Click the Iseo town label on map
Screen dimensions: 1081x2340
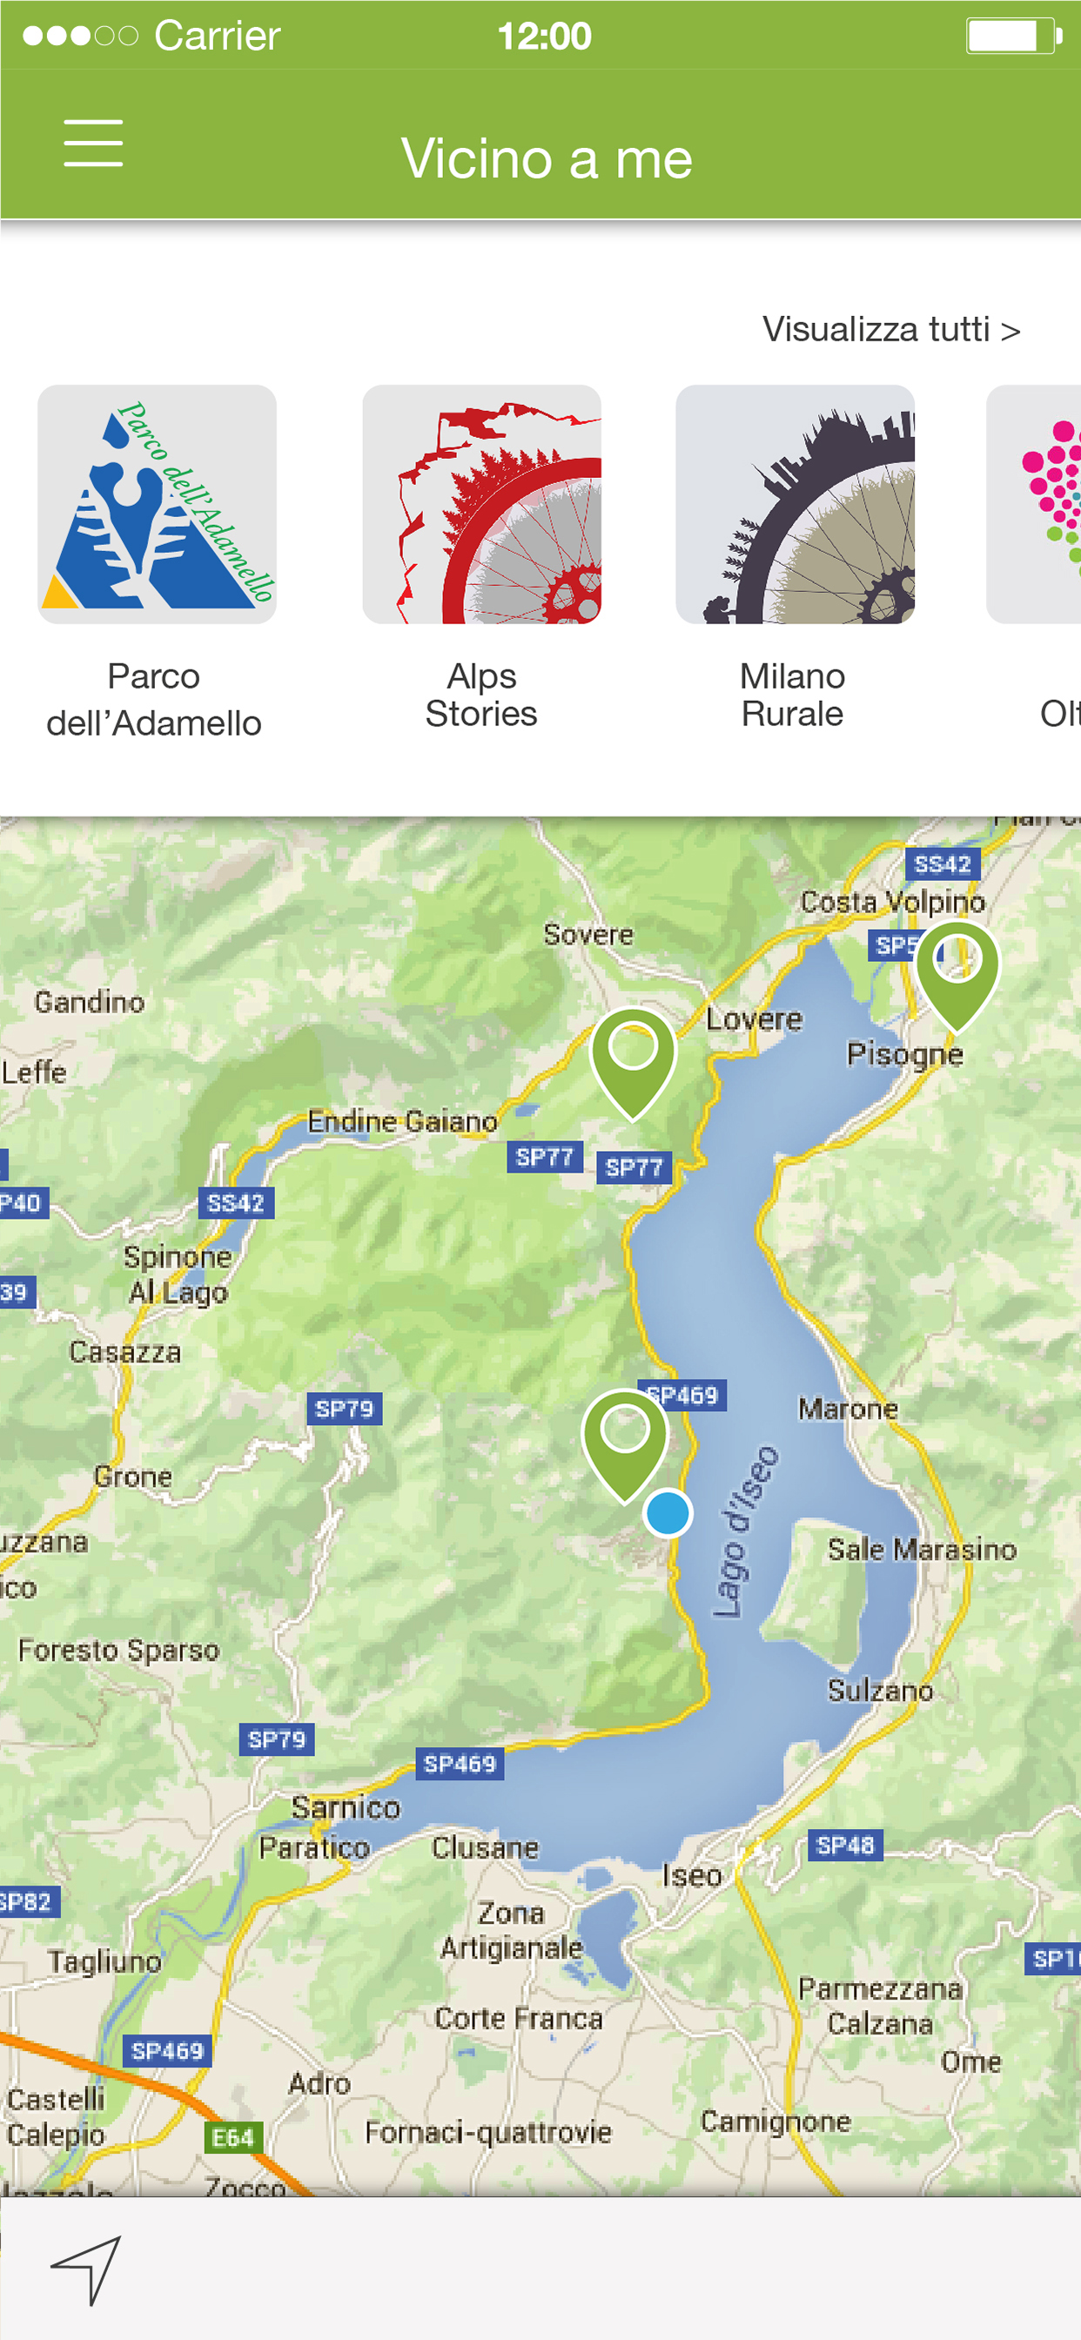coord(691,1875)
